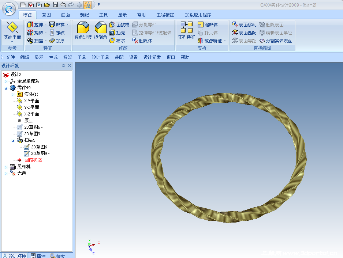Open a file with the folder icon
Viewport: 343px width, 258px height.
pos(47,5)
